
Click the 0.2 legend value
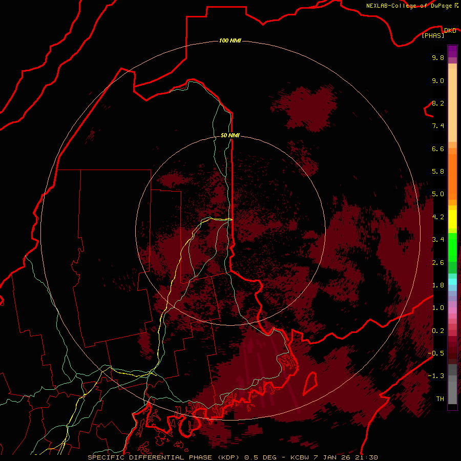click(x=438, y=331)
